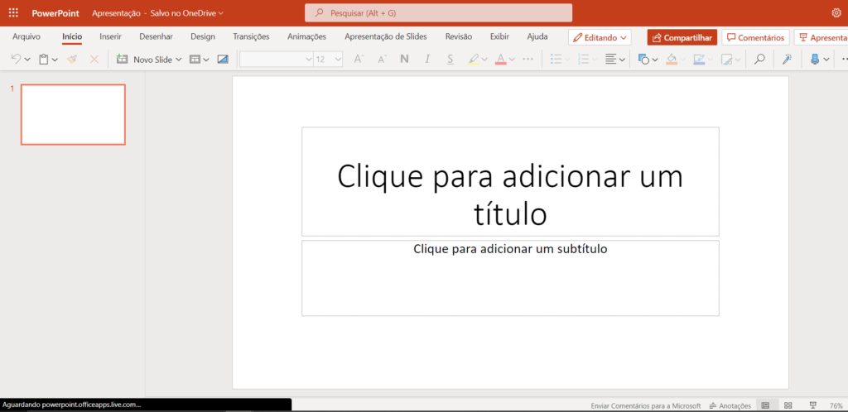Expand the Undo dropdown arrow
The image size is (848, 412).
coord(27,60)
